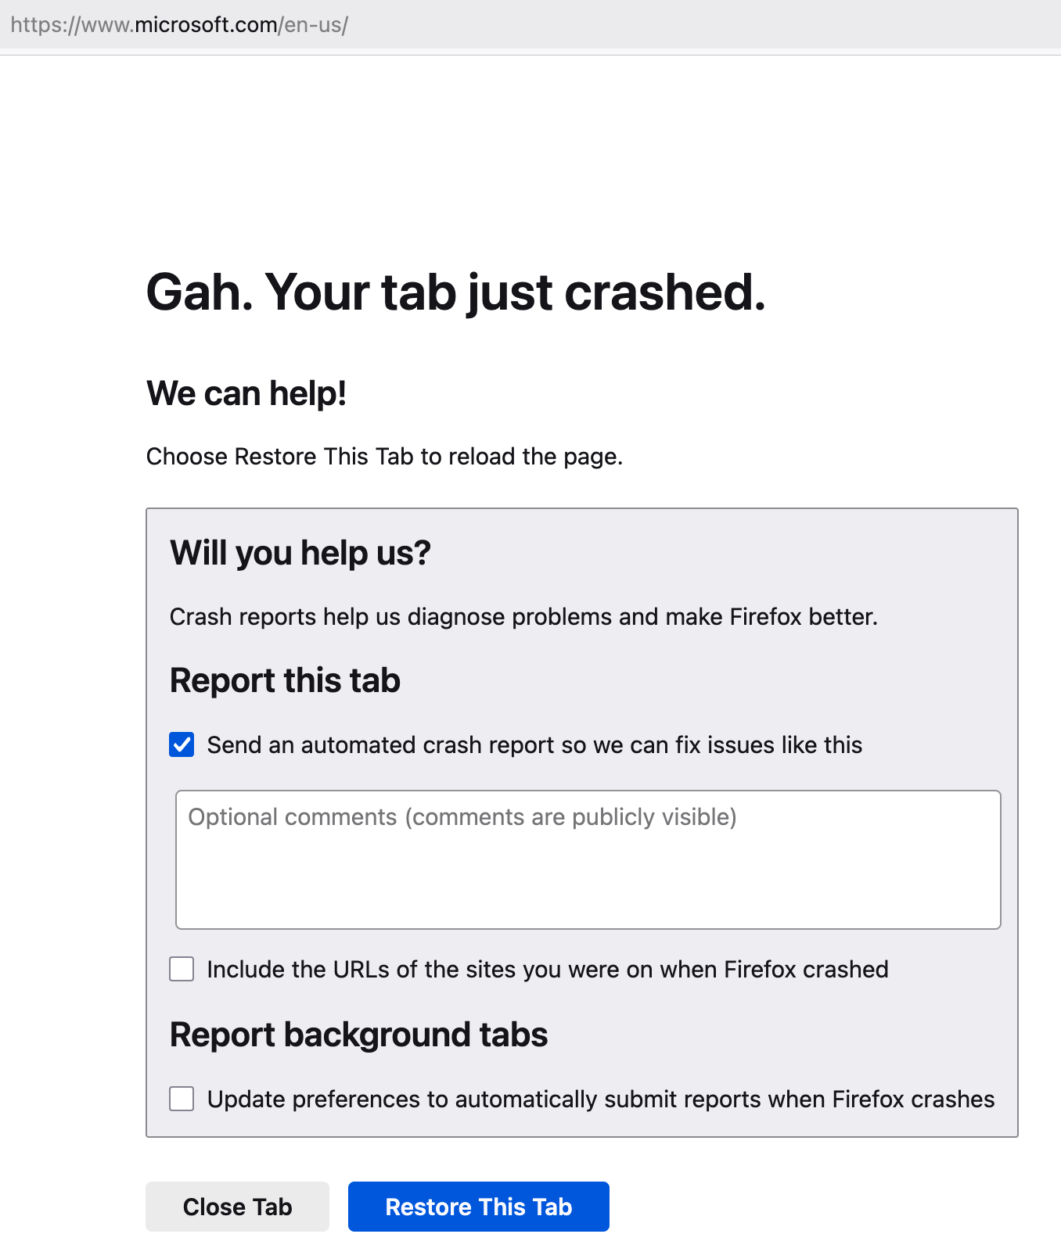
Task: Click the 'Report this tab' section heading
Action: tap(285, 680)
